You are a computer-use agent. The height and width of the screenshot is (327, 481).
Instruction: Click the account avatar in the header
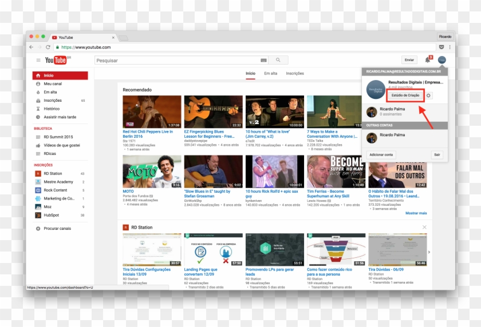tap(441, 60)
